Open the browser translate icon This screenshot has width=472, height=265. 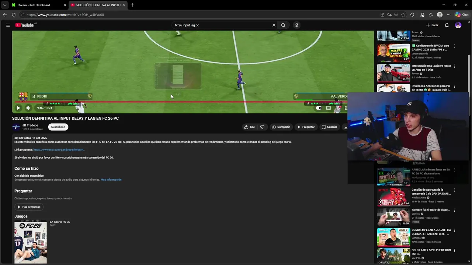point(389,15)
